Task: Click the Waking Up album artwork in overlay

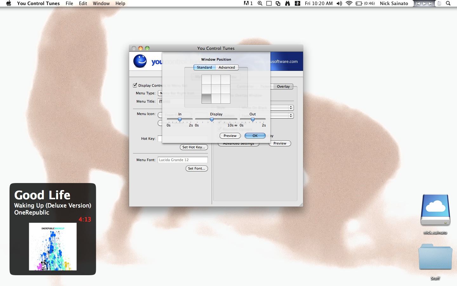Action: coord(53,247)
